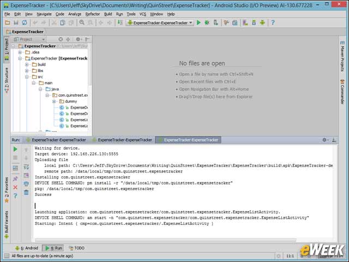Open the Refactor menu
Screen dimensions: 349x262
coord(93,14)
